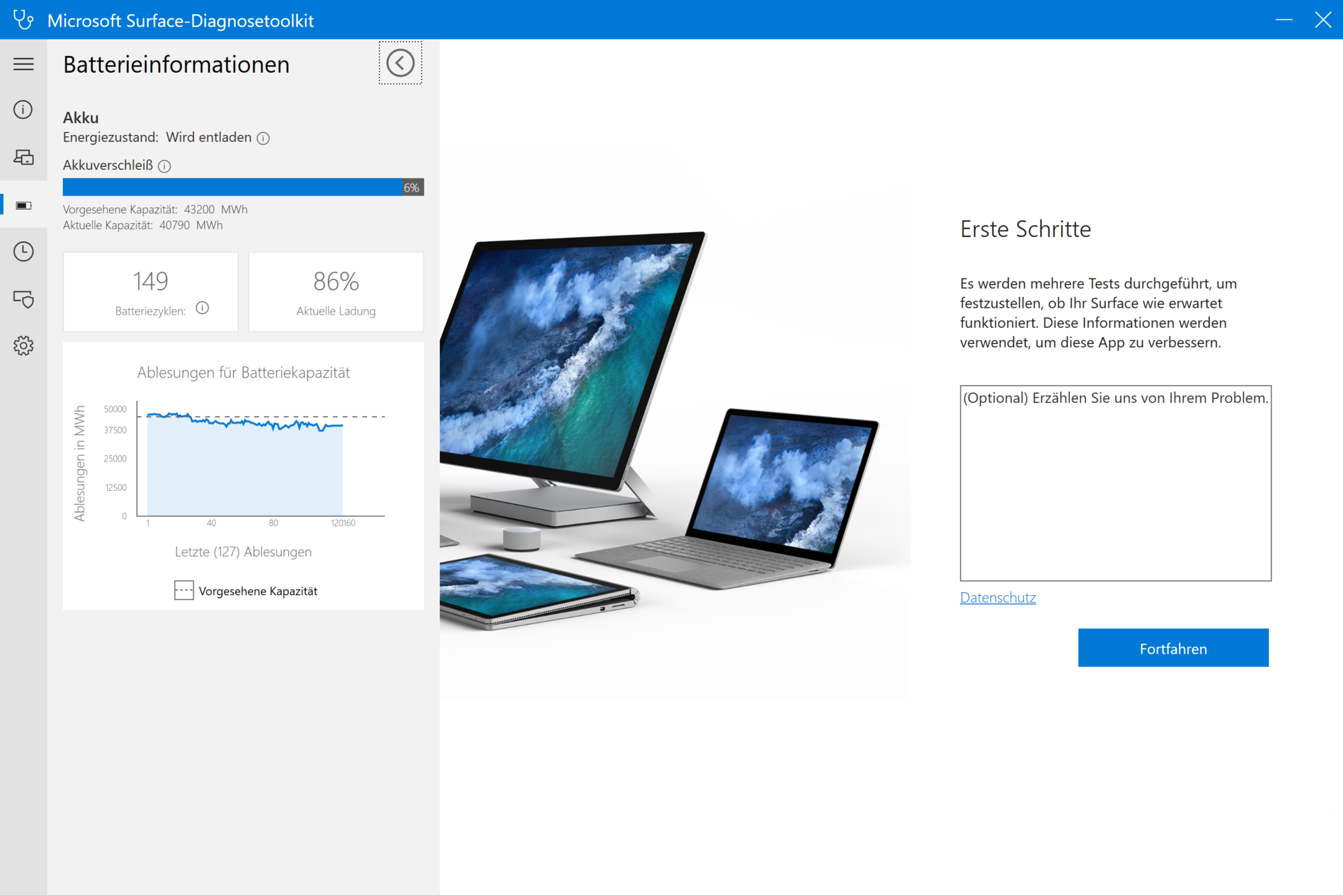Open settings gear in sidebar

coord(23,345)
